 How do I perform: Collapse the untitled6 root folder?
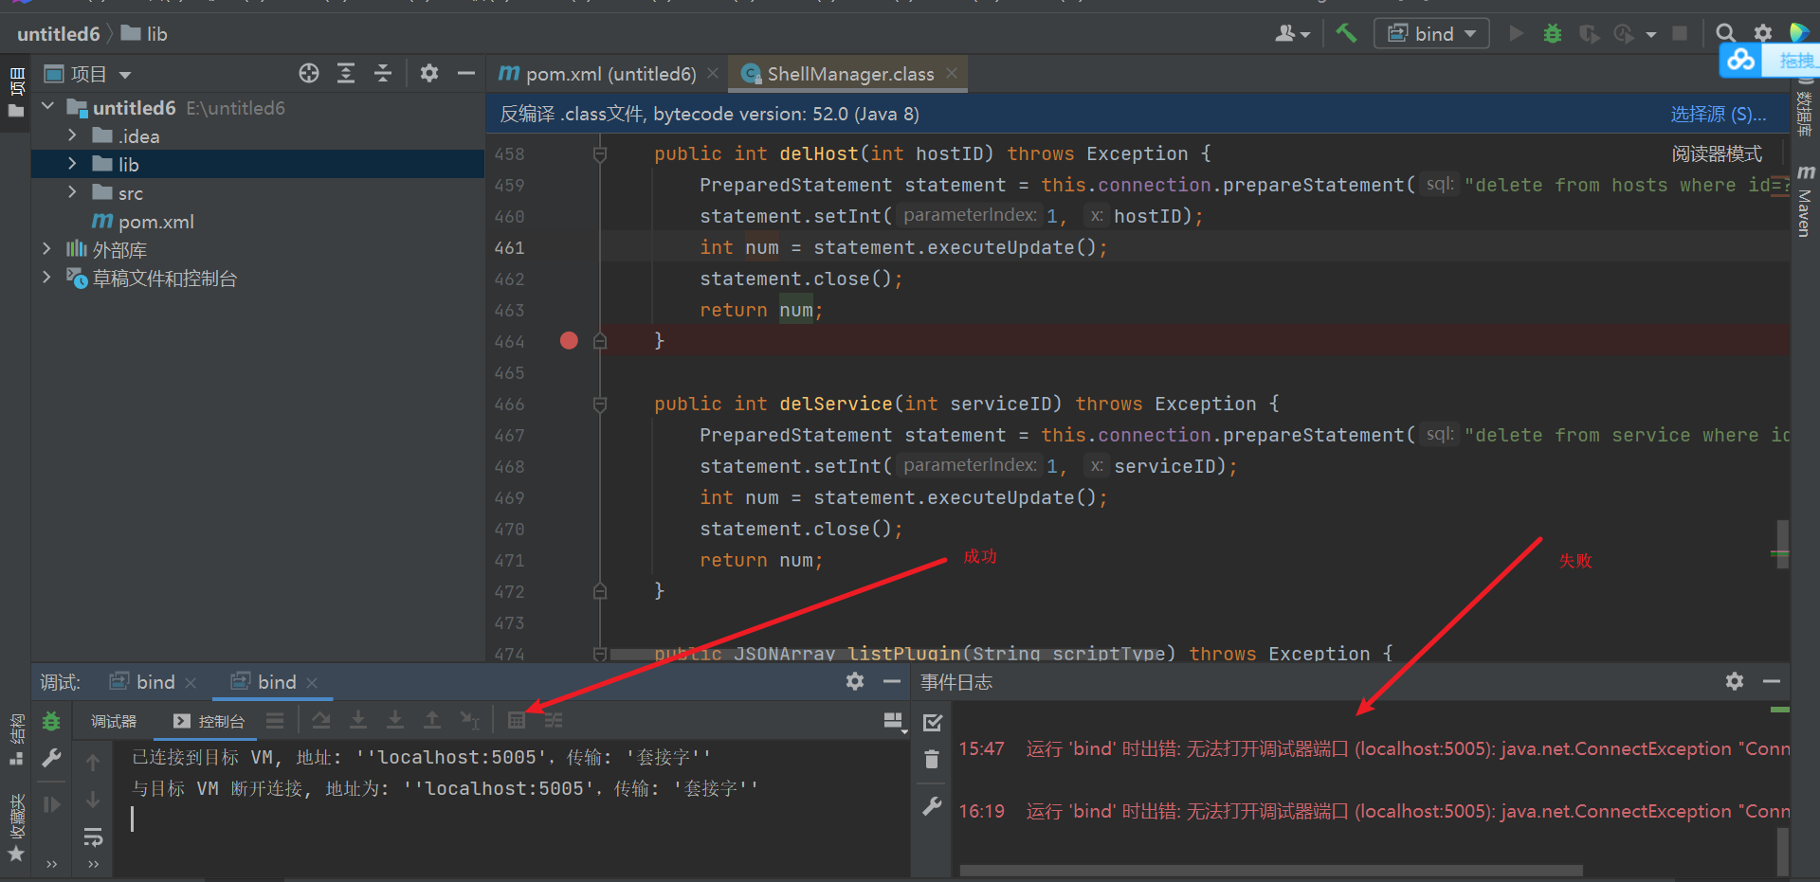click(48, 107)
